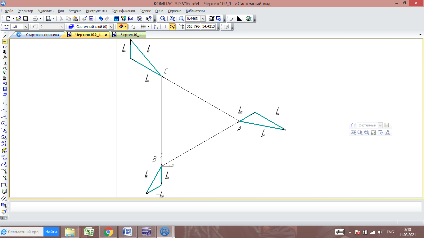Toggle the highlighted rounding mode button
424x238 pixels.
click(172, 27)
